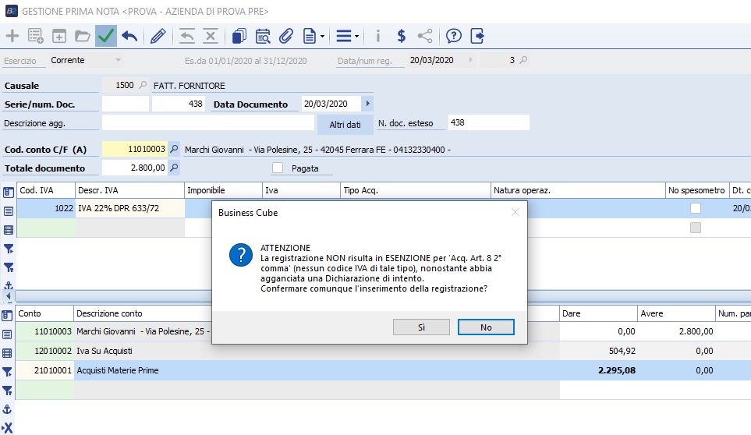
Task: Click the Totale documento field 2.800,00
Action: point(135,168)
